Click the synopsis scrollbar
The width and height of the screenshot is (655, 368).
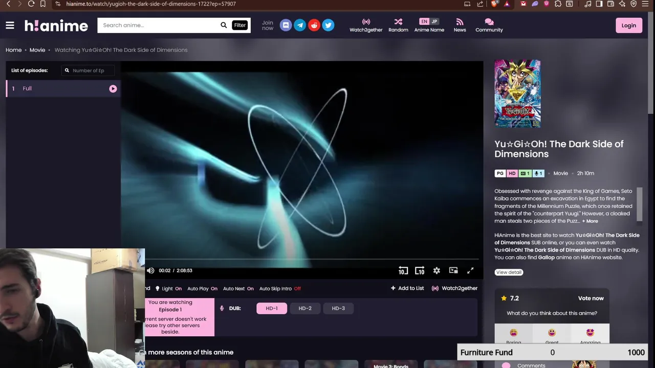(x=639, y=203)
